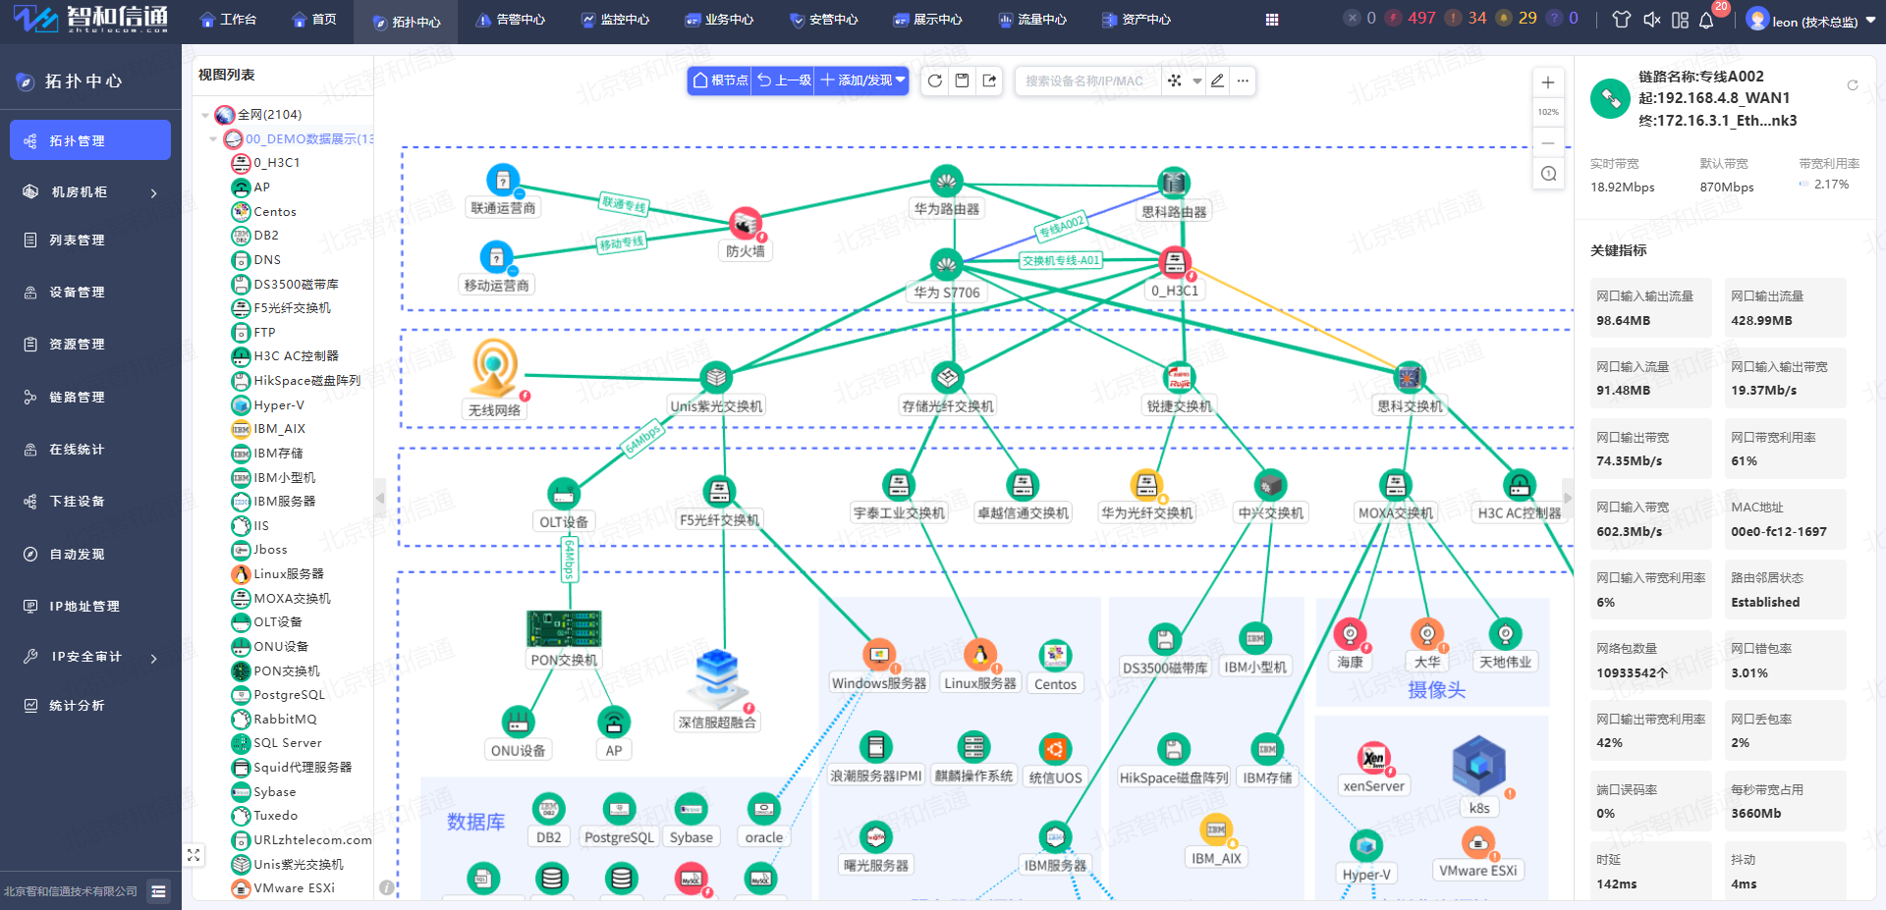Click the 华为路由器 router node icon
Image resolution: width=1886 pixels, height=910 pixels.
[946, 182]
